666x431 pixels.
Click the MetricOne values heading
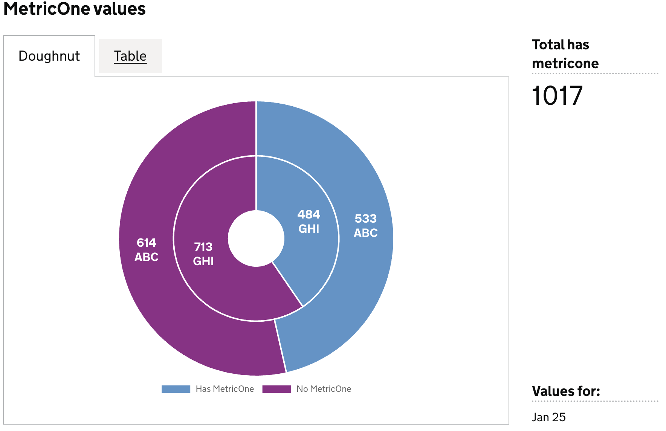[75, 9]
